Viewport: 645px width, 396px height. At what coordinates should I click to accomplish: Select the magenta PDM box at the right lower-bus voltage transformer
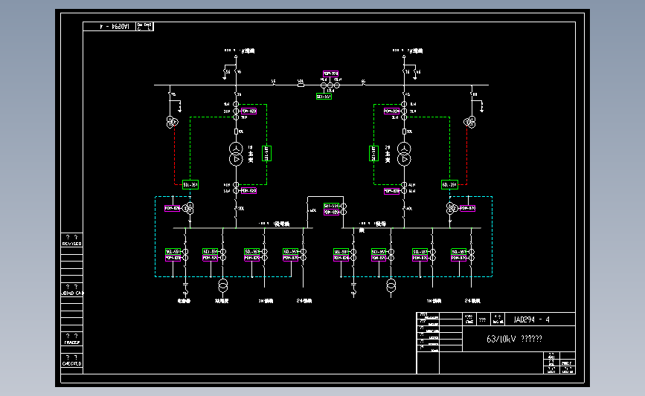pos(468,208)
